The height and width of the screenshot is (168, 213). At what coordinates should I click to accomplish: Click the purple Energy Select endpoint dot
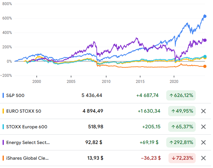tap(205, 40)
